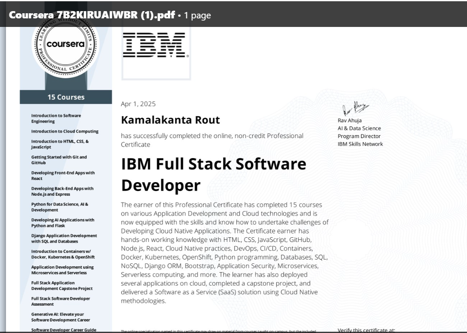467x333 pixels.
Task: Open "Introduction to HTML, CSS, & JavaScript" entry
Action: (59, 144)
